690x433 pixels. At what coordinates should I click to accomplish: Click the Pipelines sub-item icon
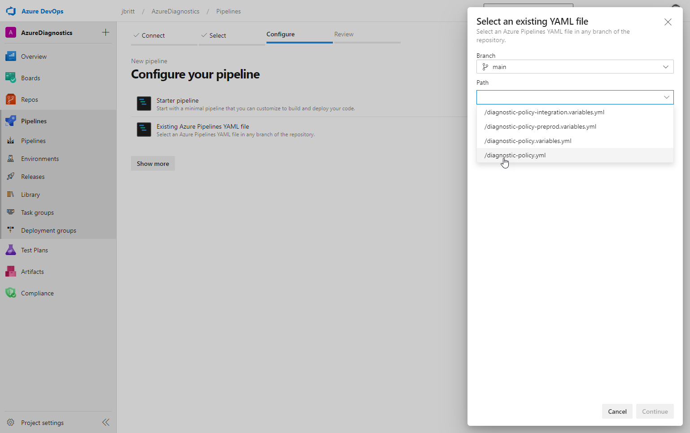tap(11, 141)
